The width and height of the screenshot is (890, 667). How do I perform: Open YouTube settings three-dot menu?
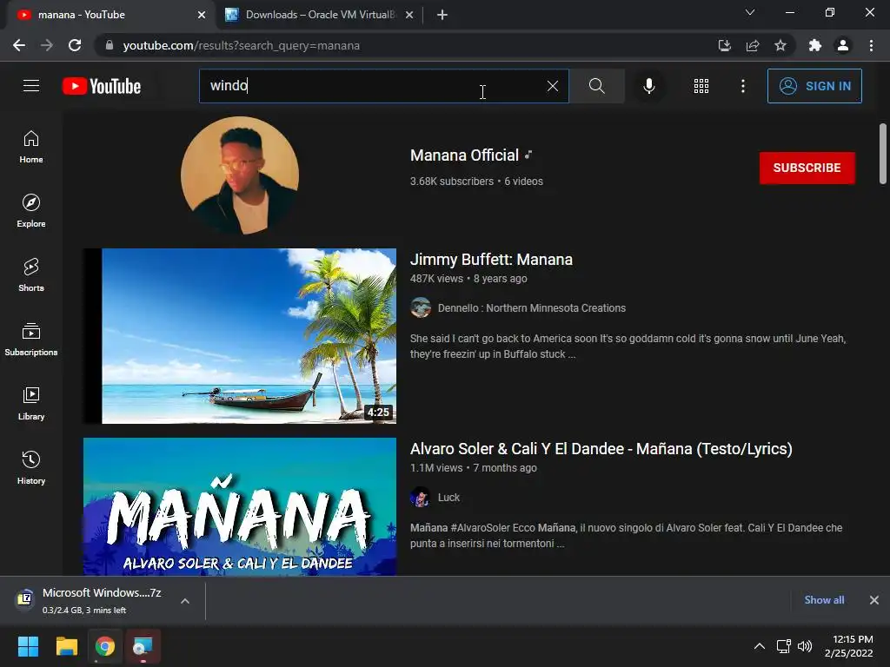pyautogui.click(x=742, y=86)
